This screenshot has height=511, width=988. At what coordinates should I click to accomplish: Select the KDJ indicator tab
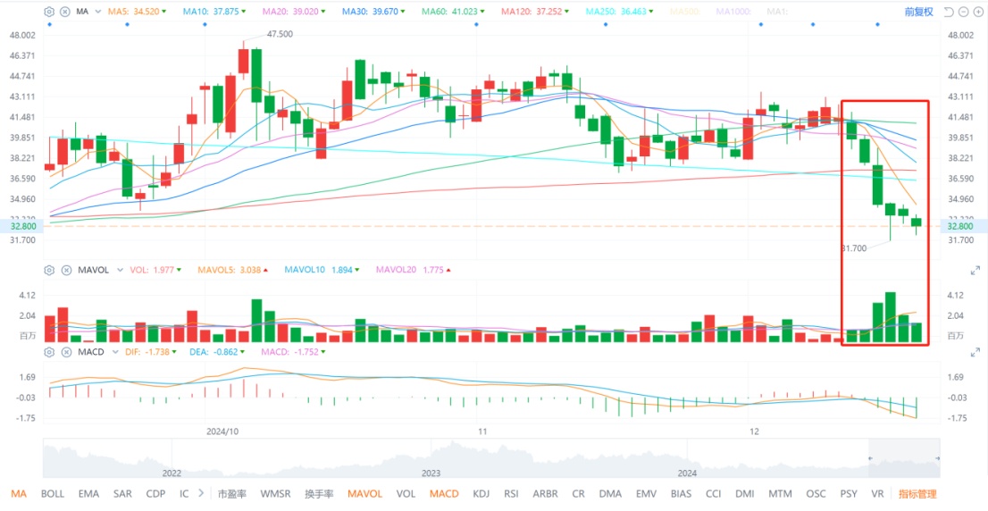[x=481, y=494]
